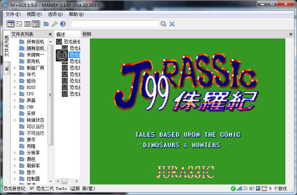Close the 文件夹列表 panel

point(50,34)
